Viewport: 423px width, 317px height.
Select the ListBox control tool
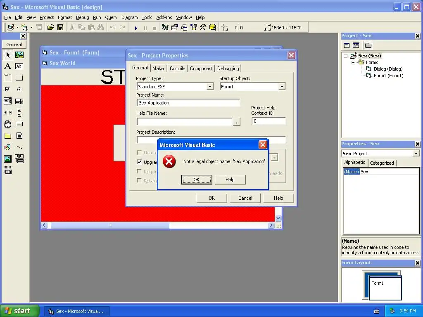pos(19,101)
